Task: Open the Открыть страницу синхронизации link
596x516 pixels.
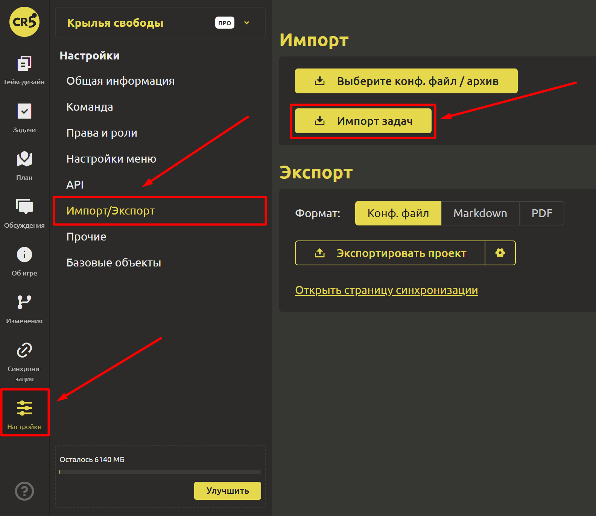Action: click(386, 290)
